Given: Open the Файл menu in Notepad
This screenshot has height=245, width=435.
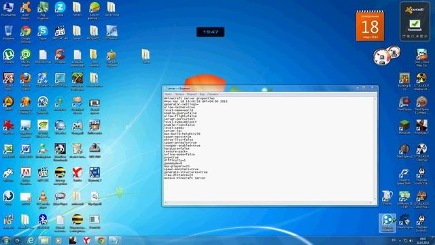Looking at the screenshot, I should (x=168, y=94).
